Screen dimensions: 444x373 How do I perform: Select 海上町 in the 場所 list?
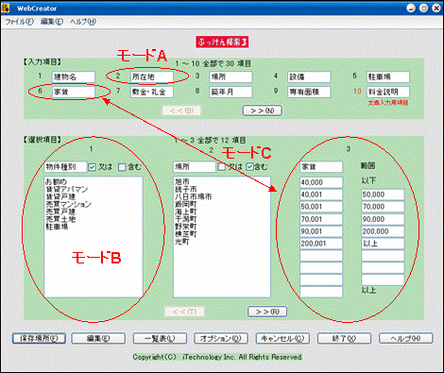(186, 212)
